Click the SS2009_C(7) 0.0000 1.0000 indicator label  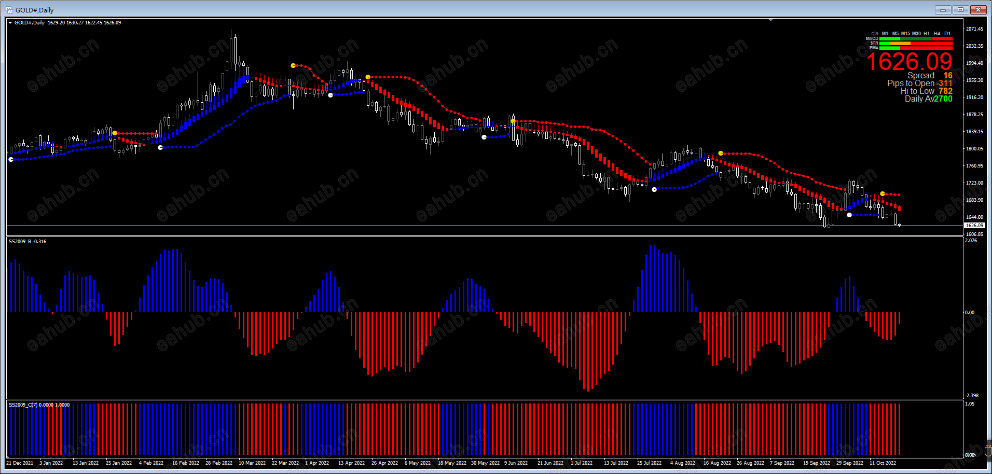[39, 405]
